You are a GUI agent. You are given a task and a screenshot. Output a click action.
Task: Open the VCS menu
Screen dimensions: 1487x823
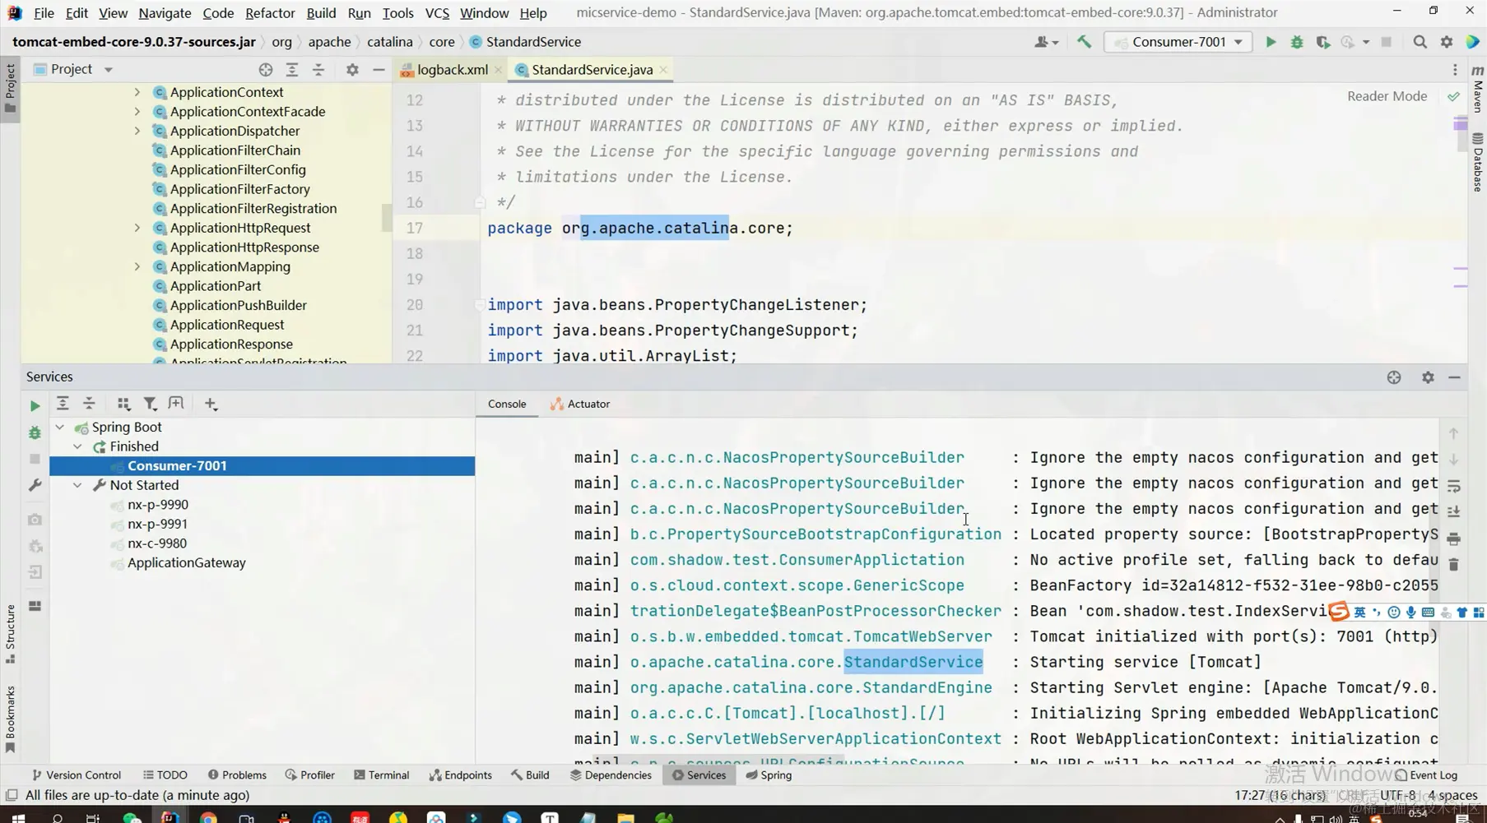[x=437, y=12]
